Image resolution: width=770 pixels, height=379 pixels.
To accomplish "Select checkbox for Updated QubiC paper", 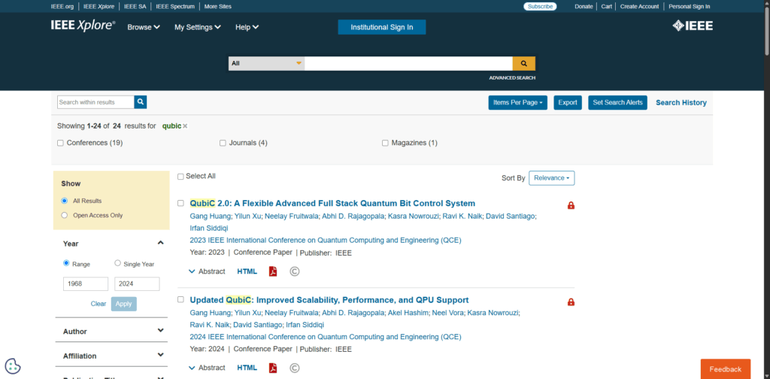I will tap(180, 299).
